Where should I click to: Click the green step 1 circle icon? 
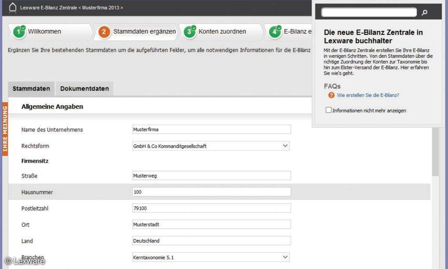pos(19,32)
